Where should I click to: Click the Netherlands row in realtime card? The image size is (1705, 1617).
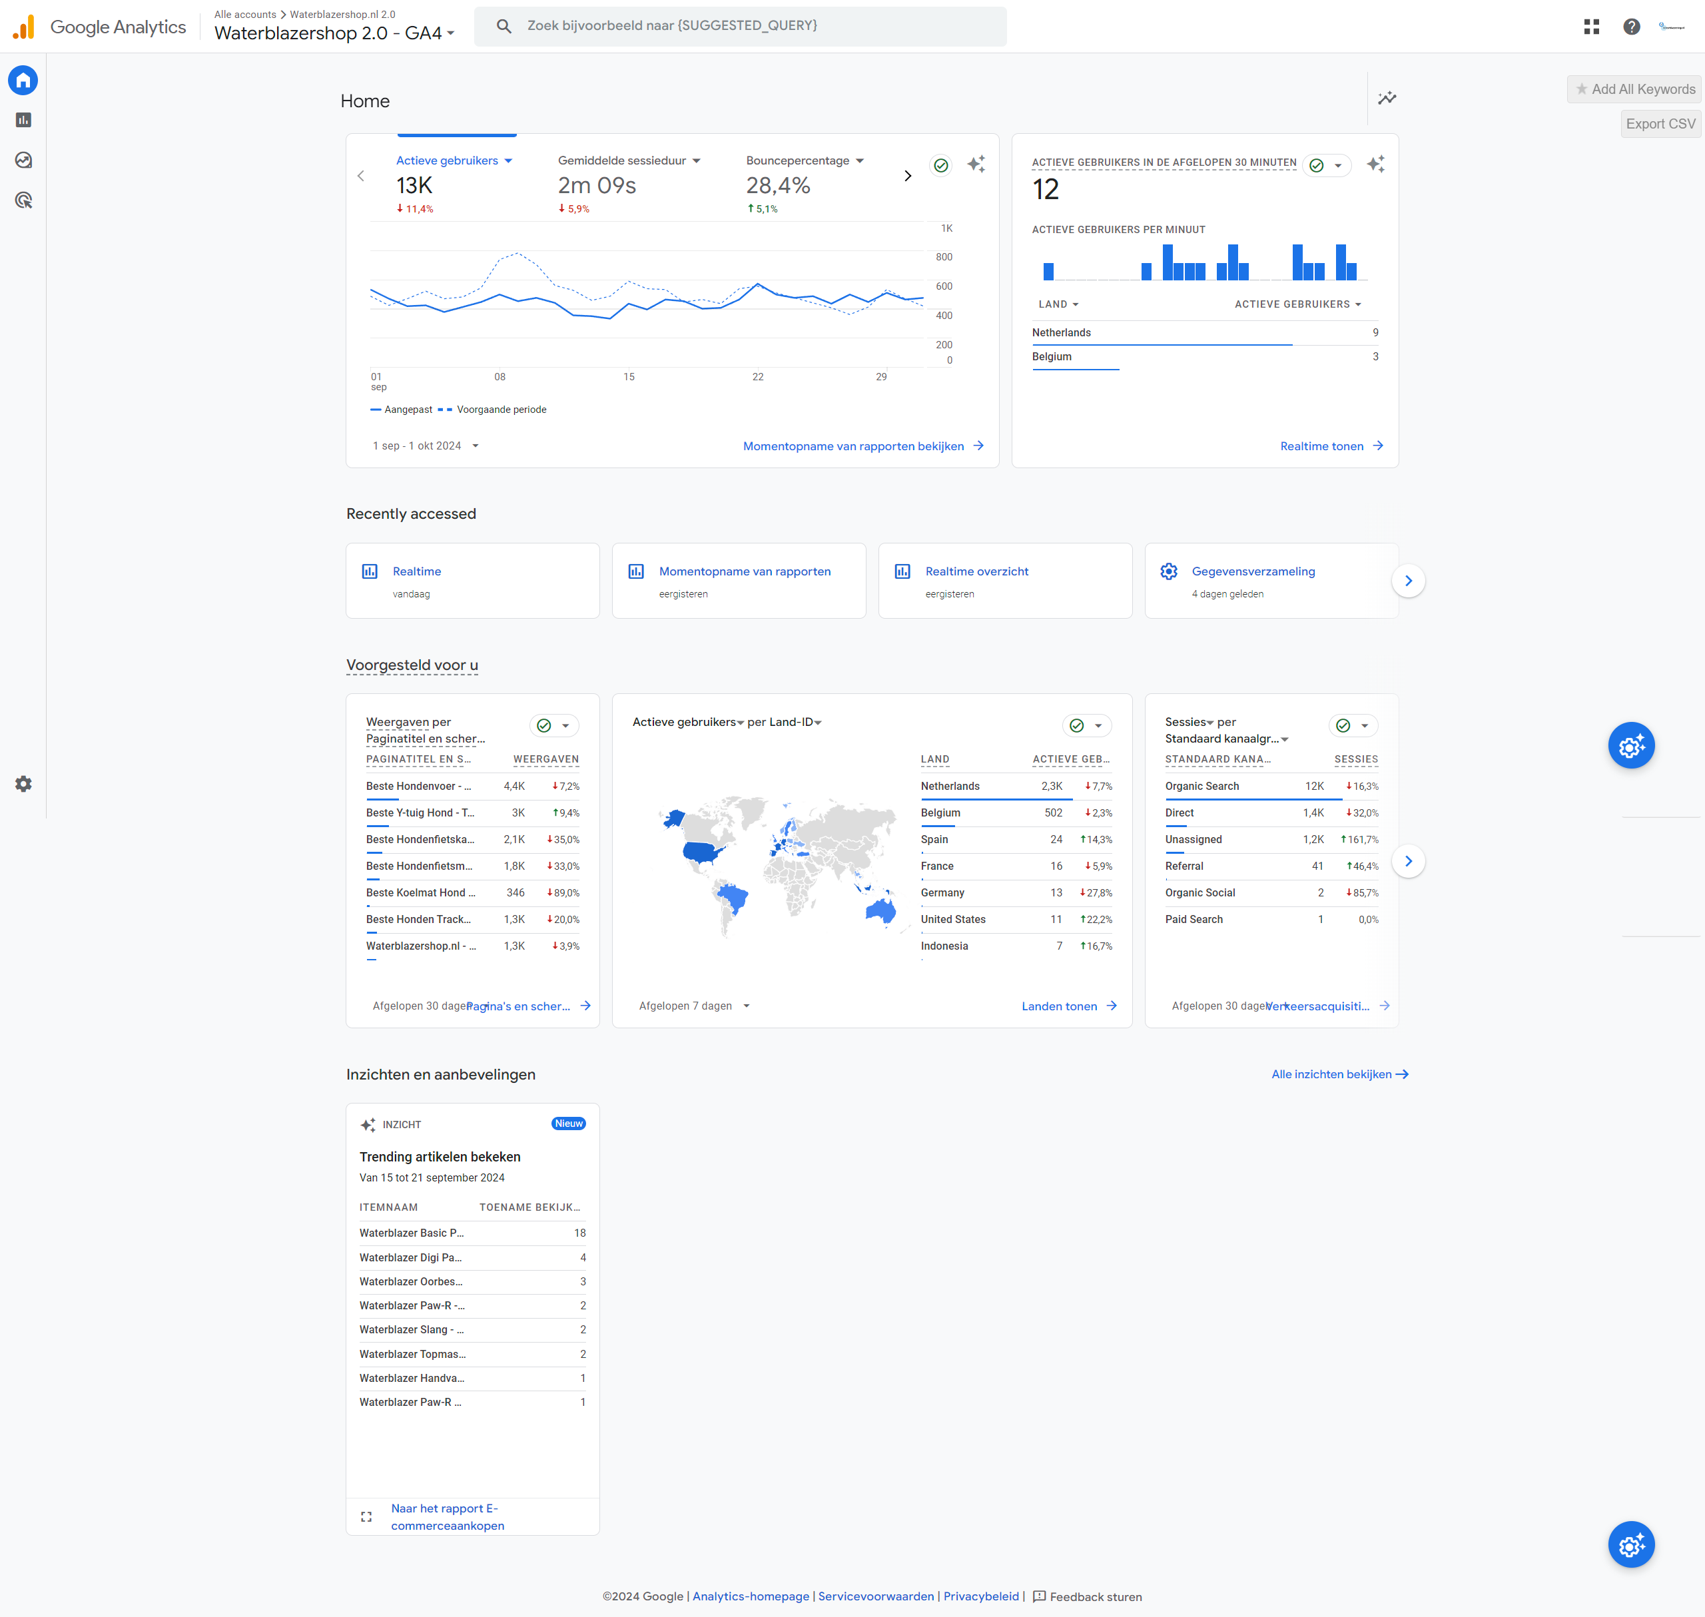click(x=1205, y=333)
